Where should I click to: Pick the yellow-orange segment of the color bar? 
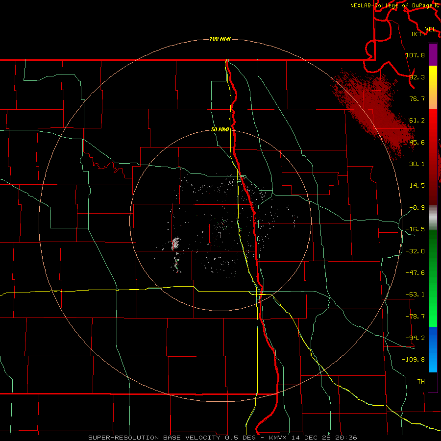pos(433,87)
